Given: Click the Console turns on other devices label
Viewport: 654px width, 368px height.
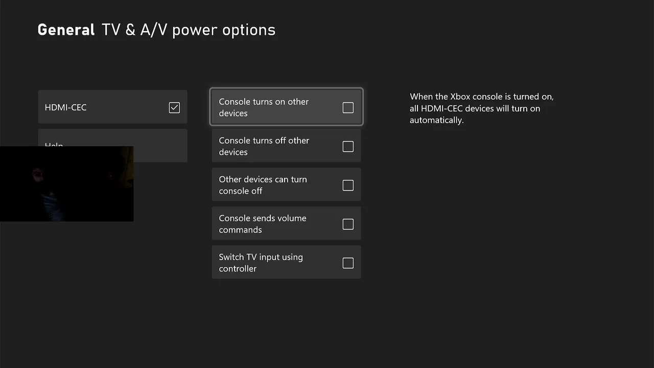Looking at the screenshot, I should [x=264, y=107].
